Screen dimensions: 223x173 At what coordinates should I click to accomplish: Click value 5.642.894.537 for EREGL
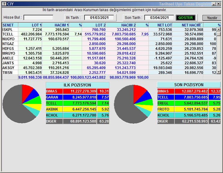(196, 103)
